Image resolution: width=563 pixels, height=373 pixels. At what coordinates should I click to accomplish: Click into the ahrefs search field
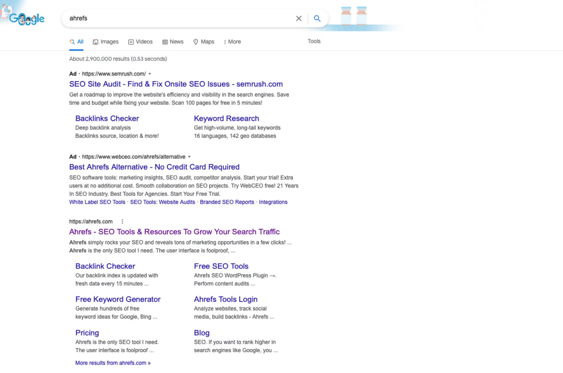(174, 18)
